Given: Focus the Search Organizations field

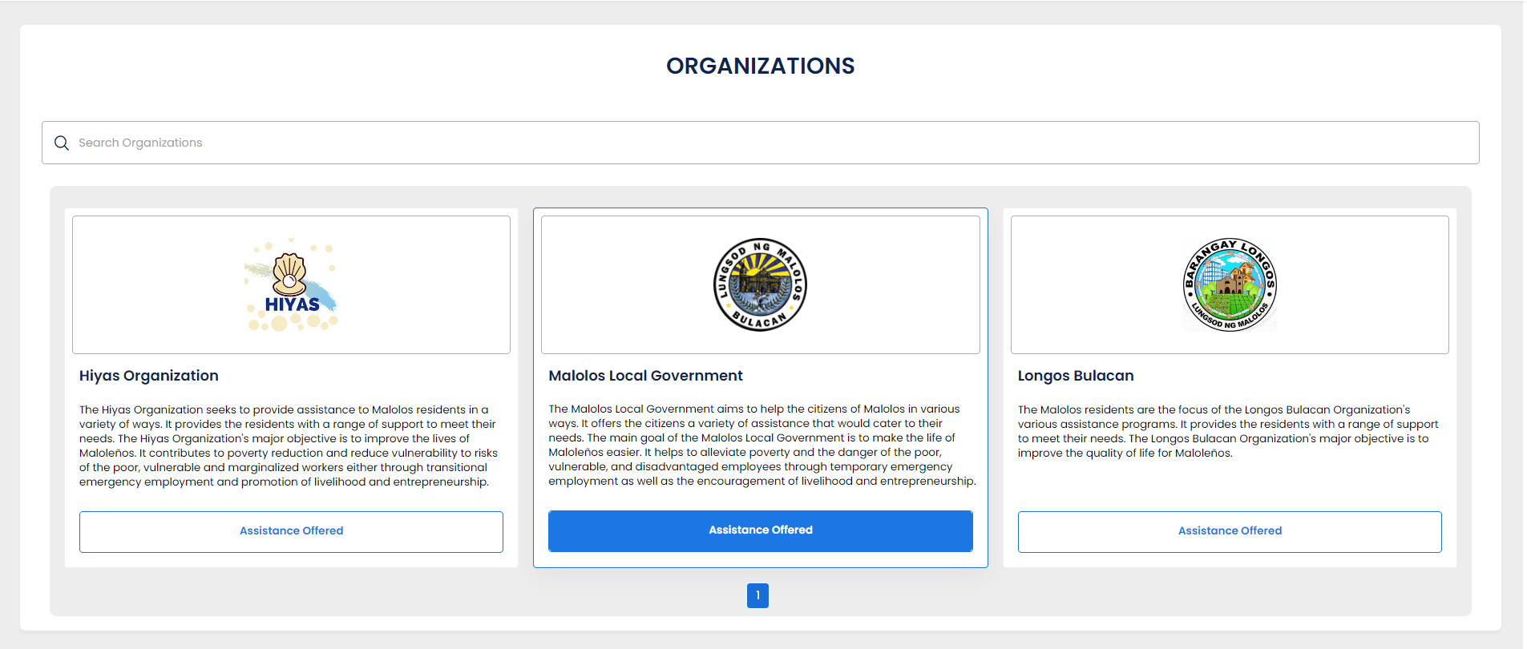Looking at the screenshot, I should 760,143.
